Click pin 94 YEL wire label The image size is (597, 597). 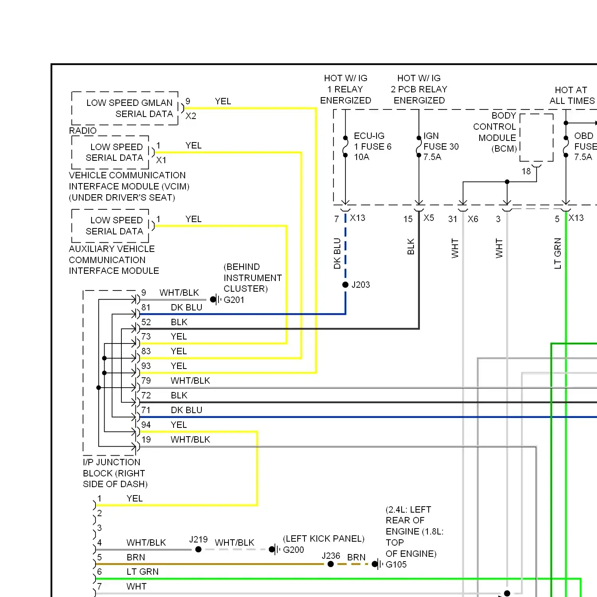point(179,425)
